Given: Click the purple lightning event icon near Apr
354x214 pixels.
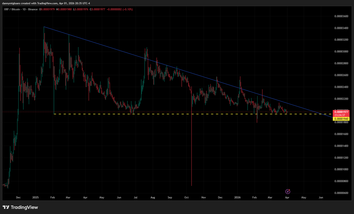Looking at the screenshot, I should (x=288, y=192).
